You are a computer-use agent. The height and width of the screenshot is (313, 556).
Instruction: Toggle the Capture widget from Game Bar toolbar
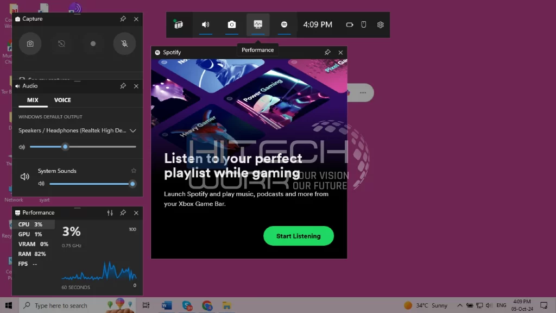coord(231,24)
